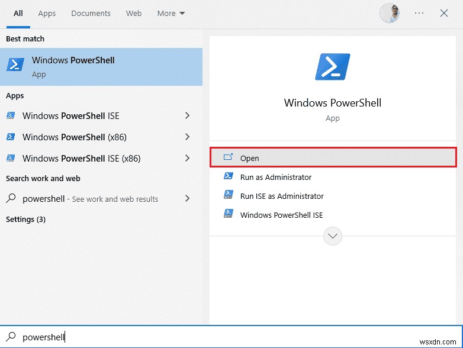
Task: Click the magnifier icon beside web results
Action: tap(11, 198)
